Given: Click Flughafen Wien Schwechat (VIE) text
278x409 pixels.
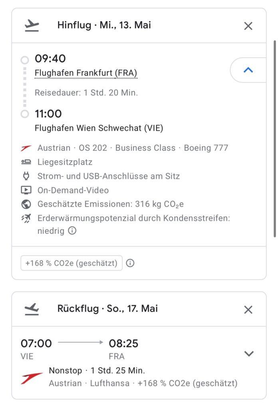Looking at the screenshot, I should 99,128.
